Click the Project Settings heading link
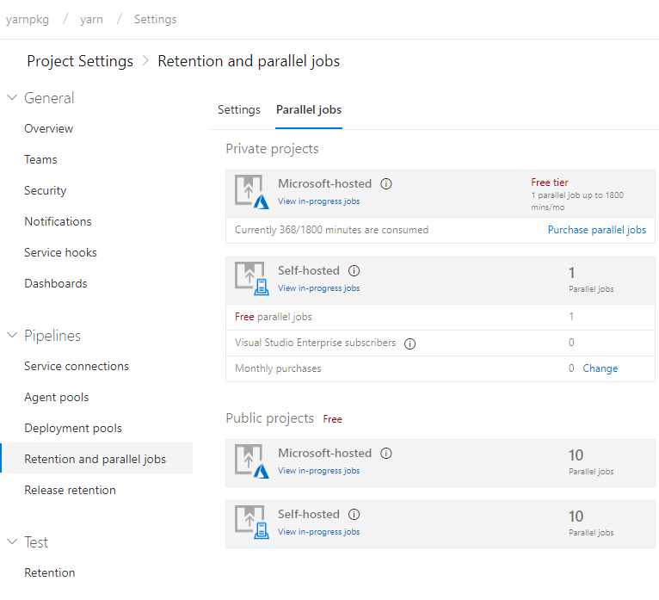 80,61
